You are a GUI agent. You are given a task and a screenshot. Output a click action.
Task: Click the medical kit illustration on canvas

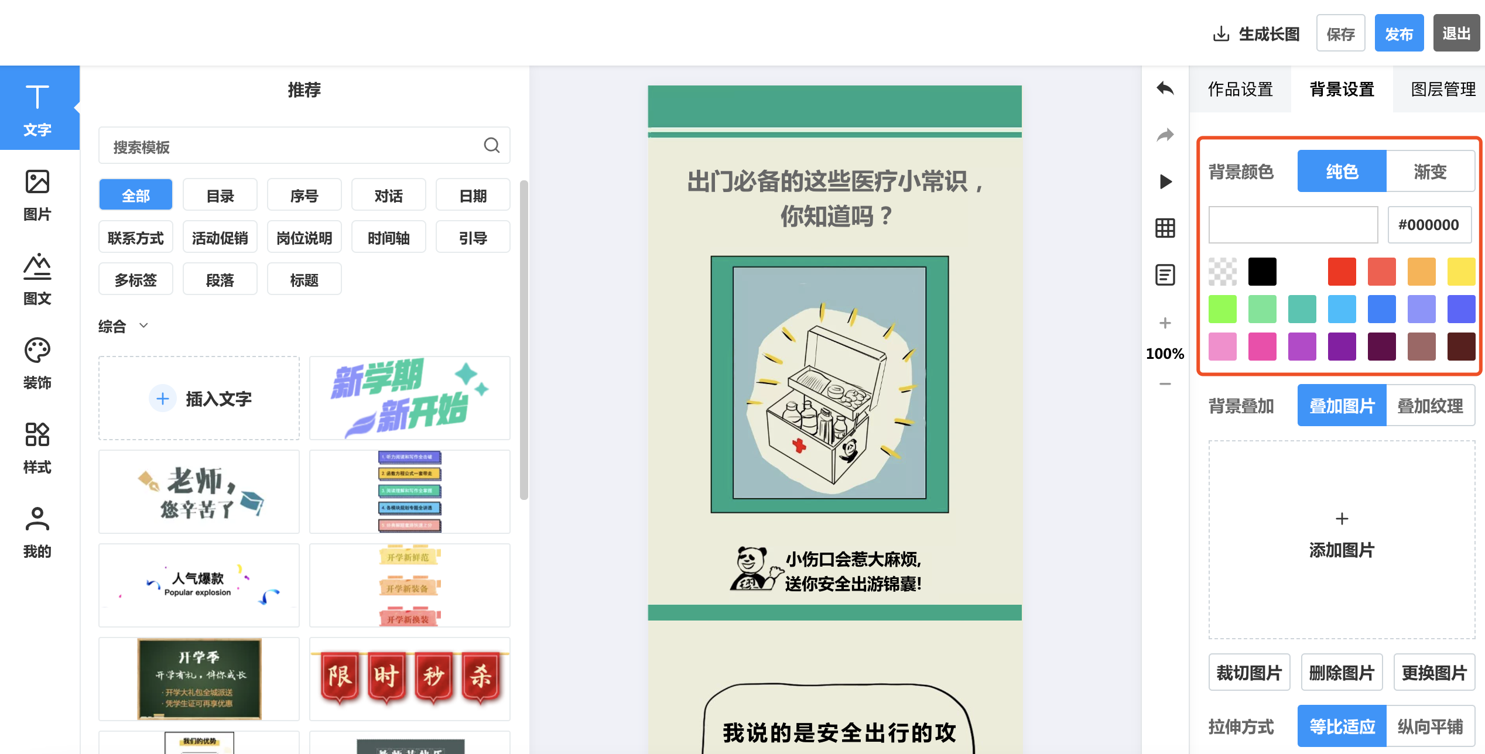(x=829, y=383)
